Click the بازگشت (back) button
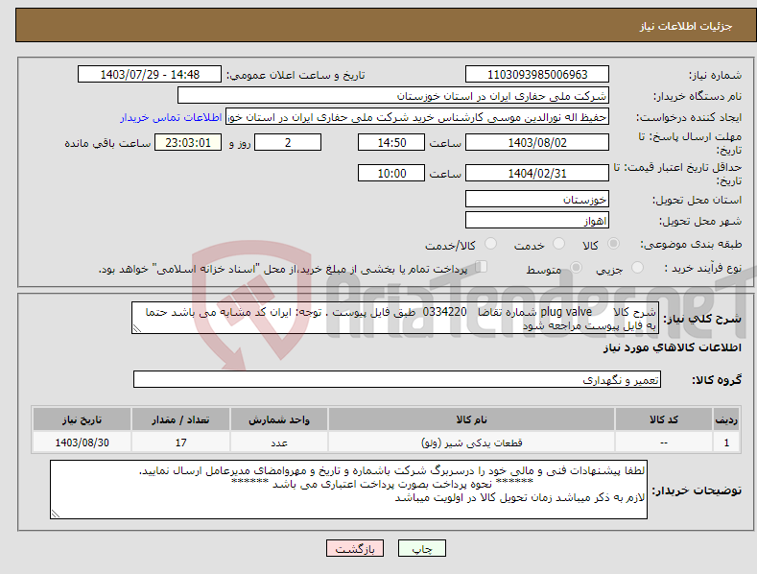Screen dimensions: 757x574 coord(355,548)
